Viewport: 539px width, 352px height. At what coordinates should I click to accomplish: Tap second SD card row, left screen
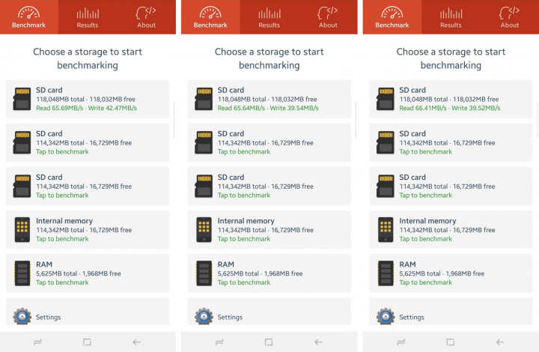(88, 142)
